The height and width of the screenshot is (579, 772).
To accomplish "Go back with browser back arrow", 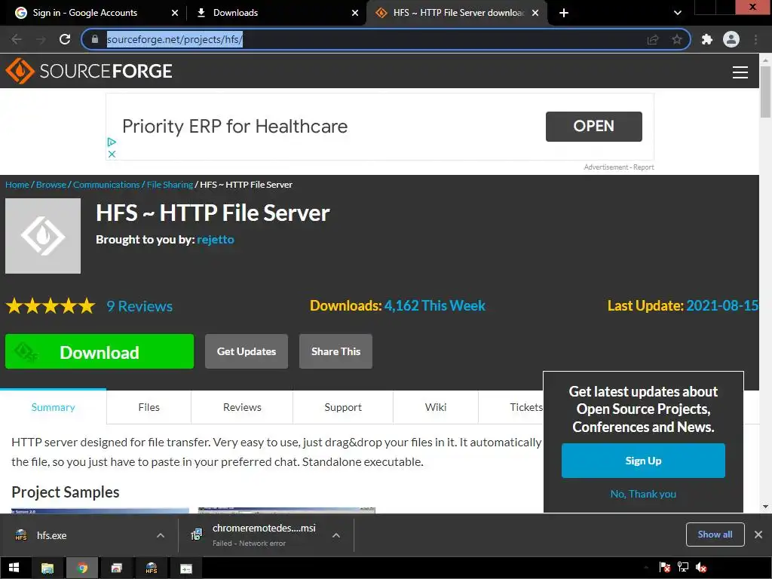I will click(x=17, y=39).
